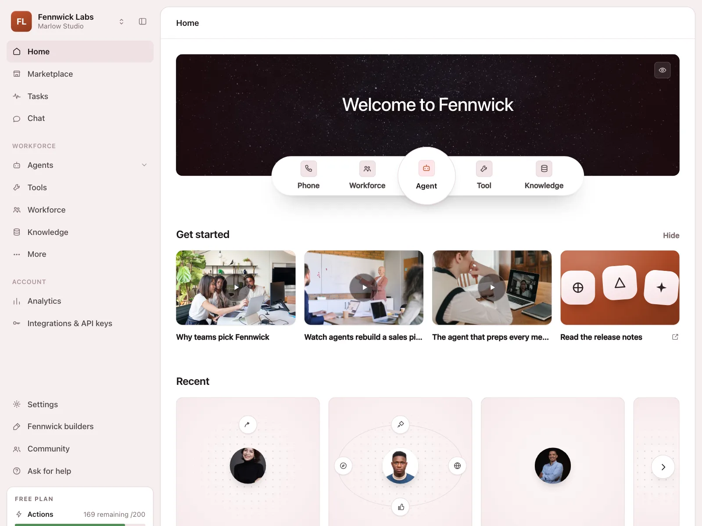
Task: Click the Actions lightning bolt icon
Action: pos(19,514)
